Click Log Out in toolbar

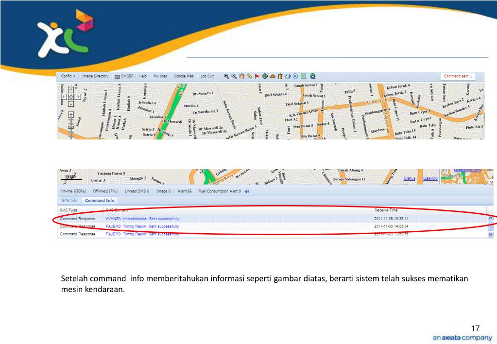tap(207, 76)
